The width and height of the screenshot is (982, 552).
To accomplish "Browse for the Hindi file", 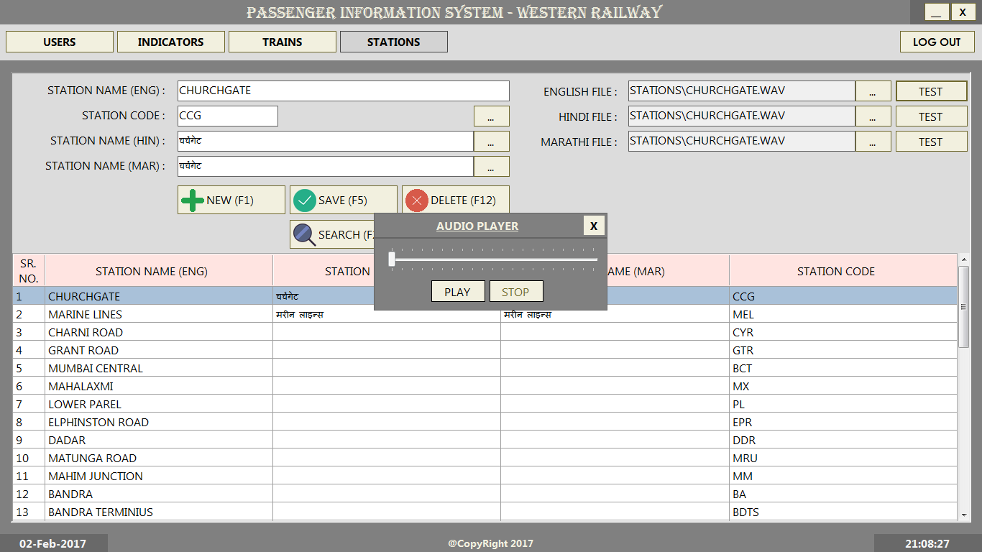I will (873, 116).
